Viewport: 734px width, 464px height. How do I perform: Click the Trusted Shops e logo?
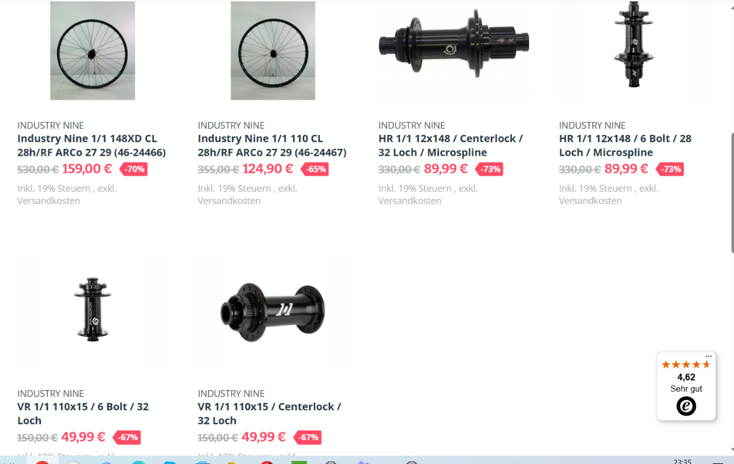686,406
